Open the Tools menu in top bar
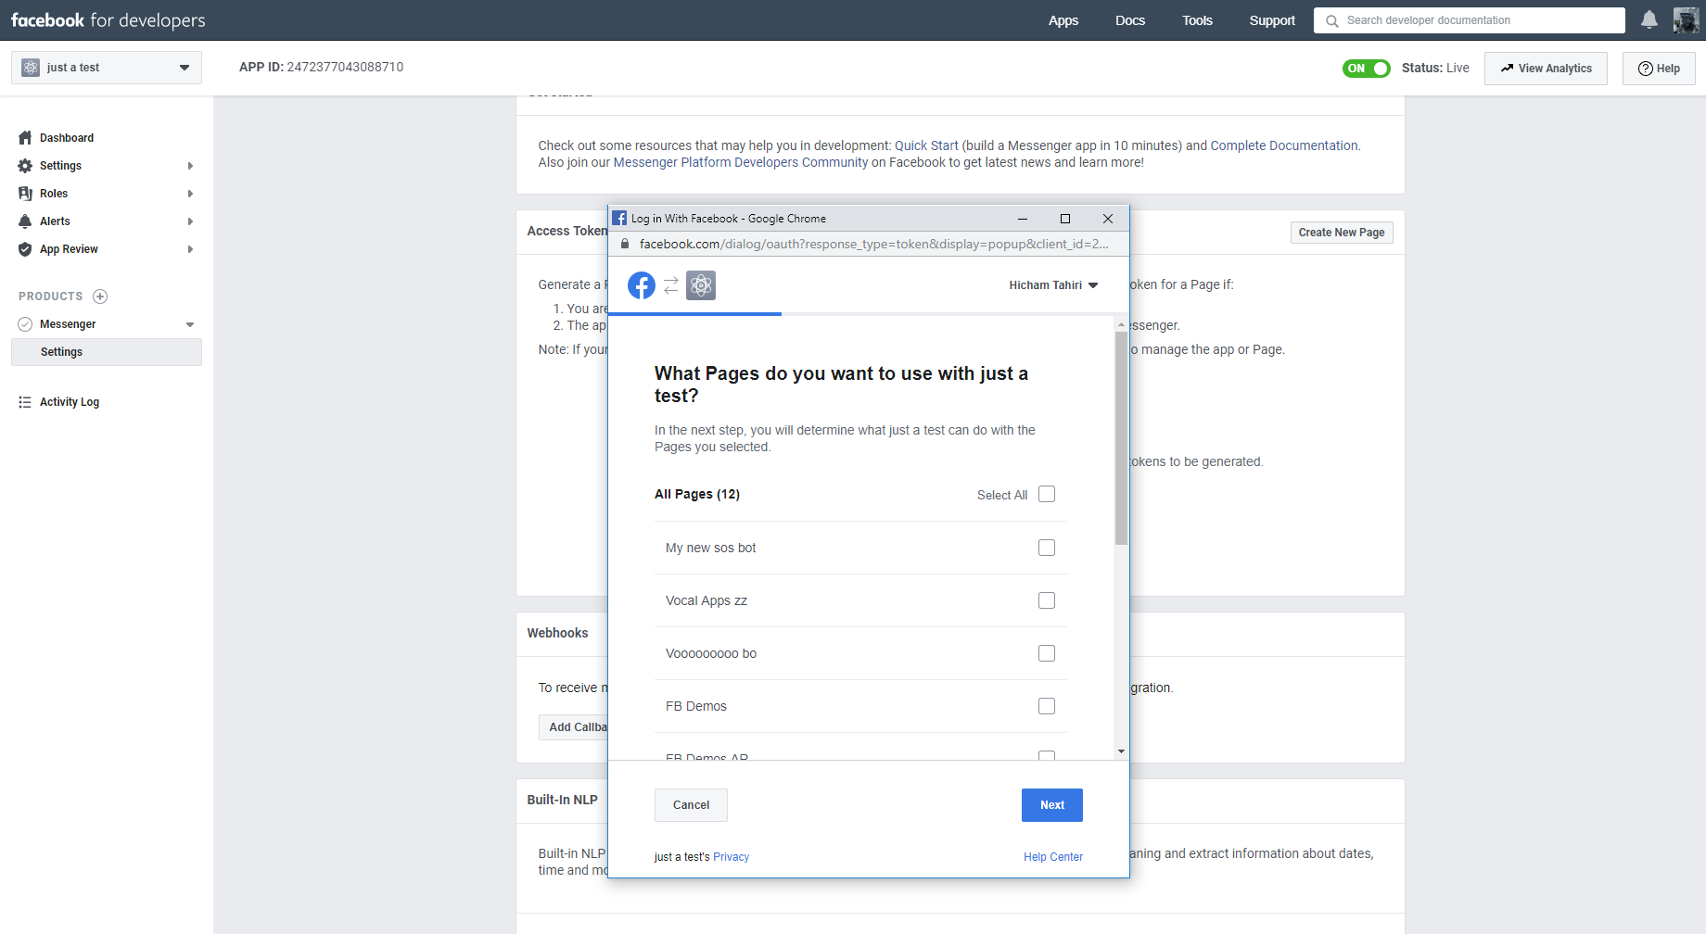The height and width of the screenshot is (934, 1706). 1197,20
